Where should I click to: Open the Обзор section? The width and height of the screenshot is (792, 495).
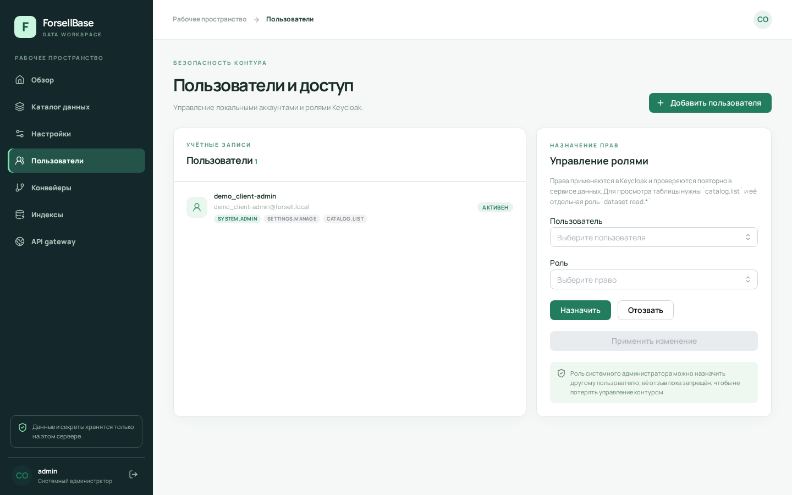click(76, 80)
